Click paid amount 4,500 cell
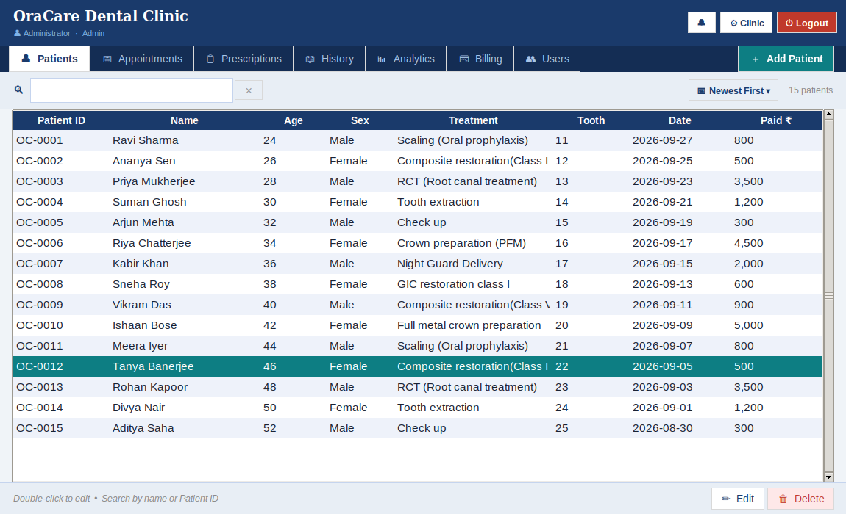The height and width of the screenshot is (514, 846). (748, 243)
